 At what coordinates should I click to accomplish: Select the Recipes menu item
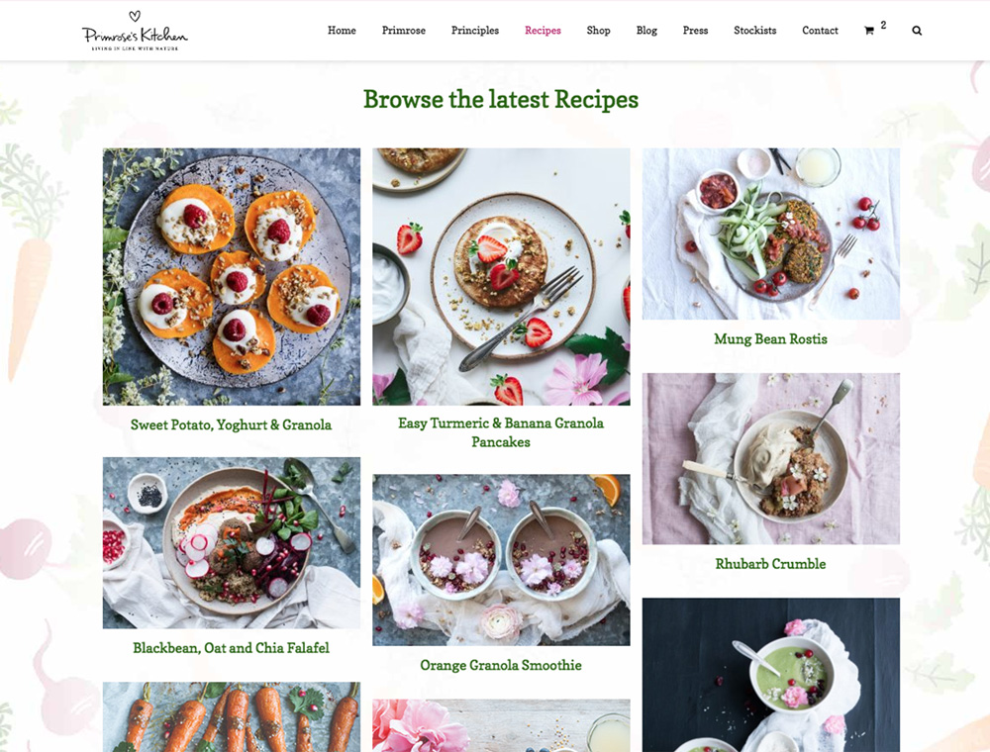pyautogui.click(x=543, y=31)
